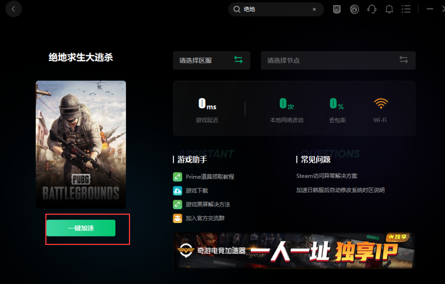
Task: Click the green swap arrows for region
Action: coord(238,60)
